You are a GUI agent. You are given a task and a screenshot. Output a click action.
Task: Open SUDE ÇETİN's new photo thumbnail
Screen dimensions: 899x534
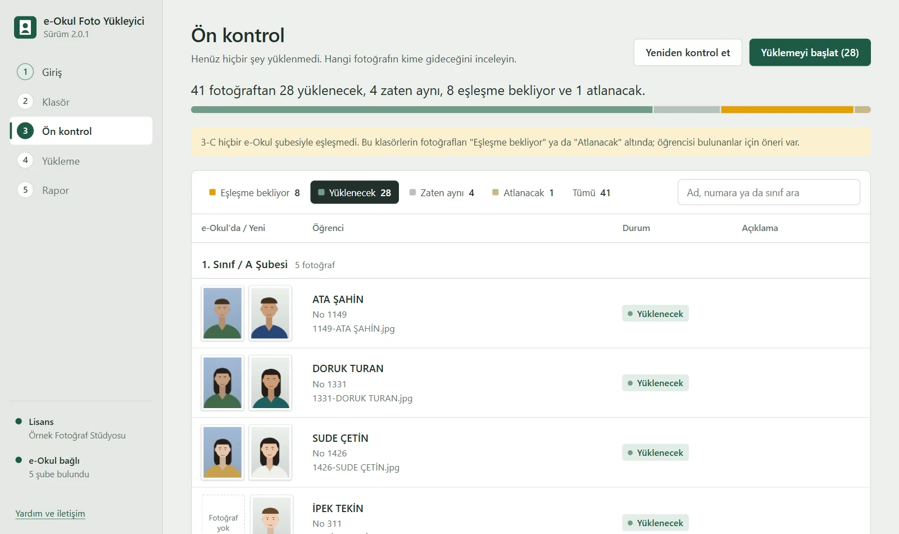[270, 452]
